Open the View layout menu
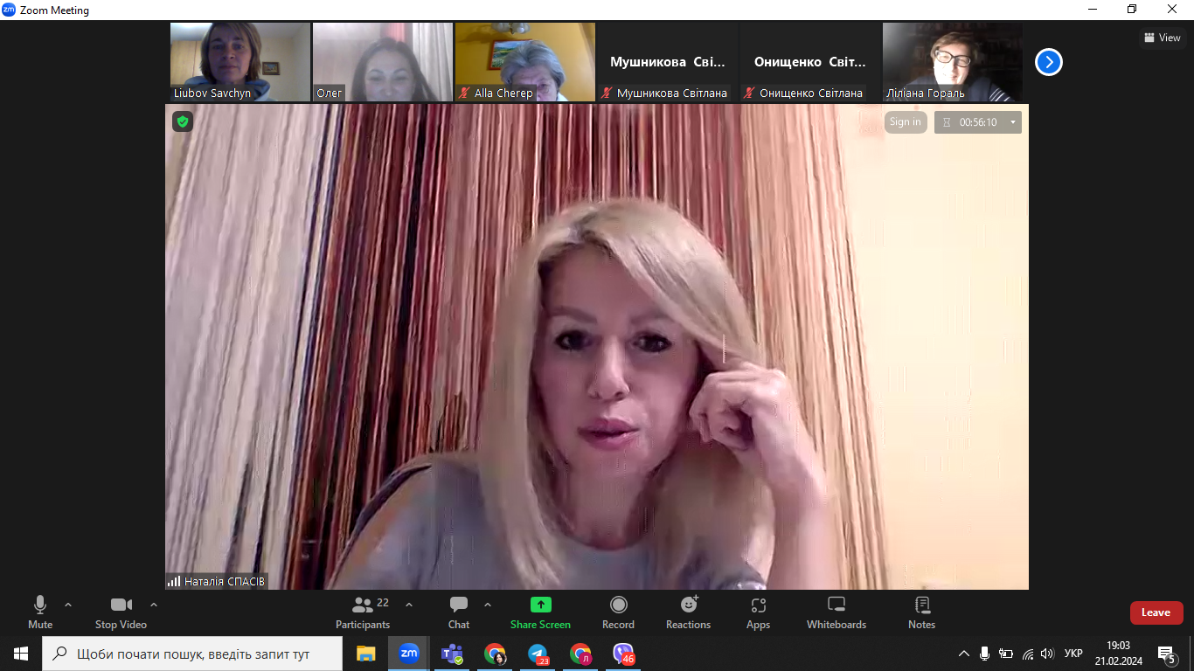Viewport: 1194px width, 671px height. coord(1162,38)
